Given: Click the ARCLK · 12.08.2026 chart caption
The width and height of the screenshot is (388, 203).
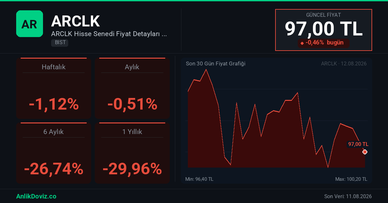Looking at the screenshot, I should (x=344, y=63).
